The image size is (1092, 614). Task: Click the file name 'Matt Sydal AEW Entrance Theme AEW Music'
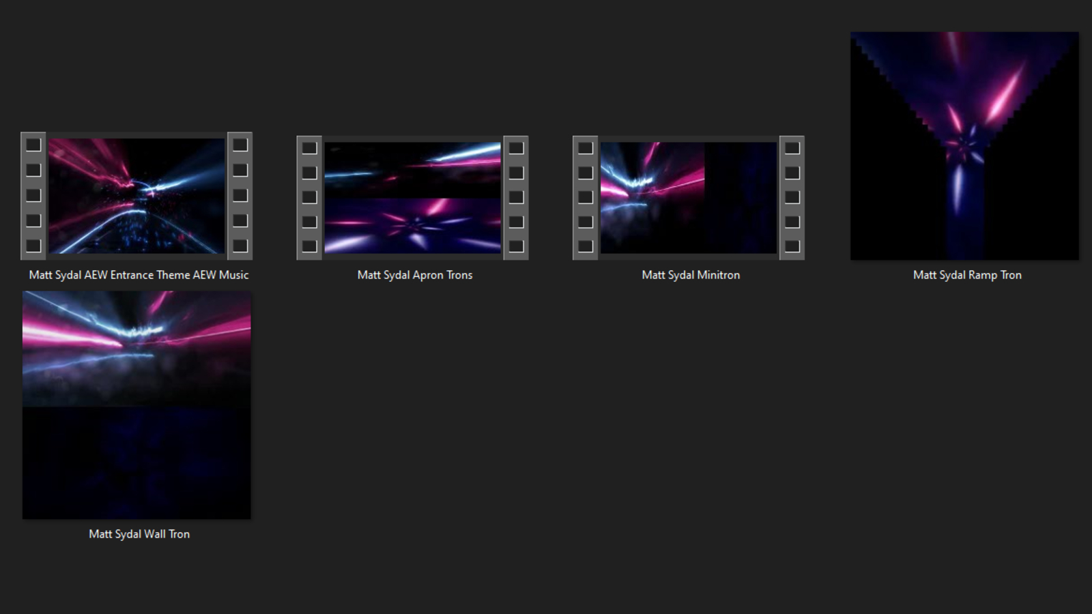(x=139, y=275)
